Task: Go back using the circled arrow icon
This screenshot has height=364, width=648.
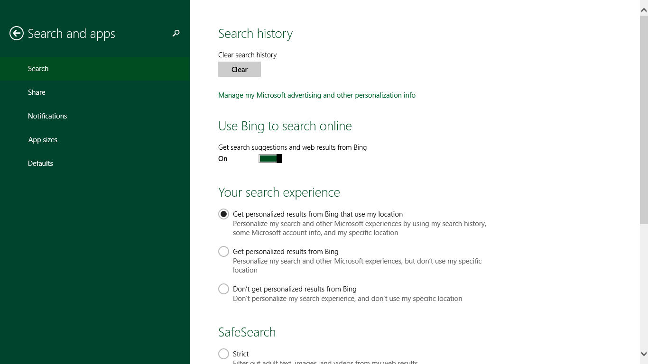Action: 17,33
